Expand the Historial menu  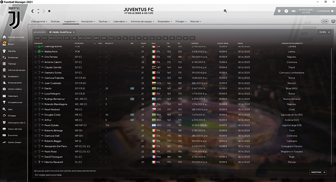196,21
